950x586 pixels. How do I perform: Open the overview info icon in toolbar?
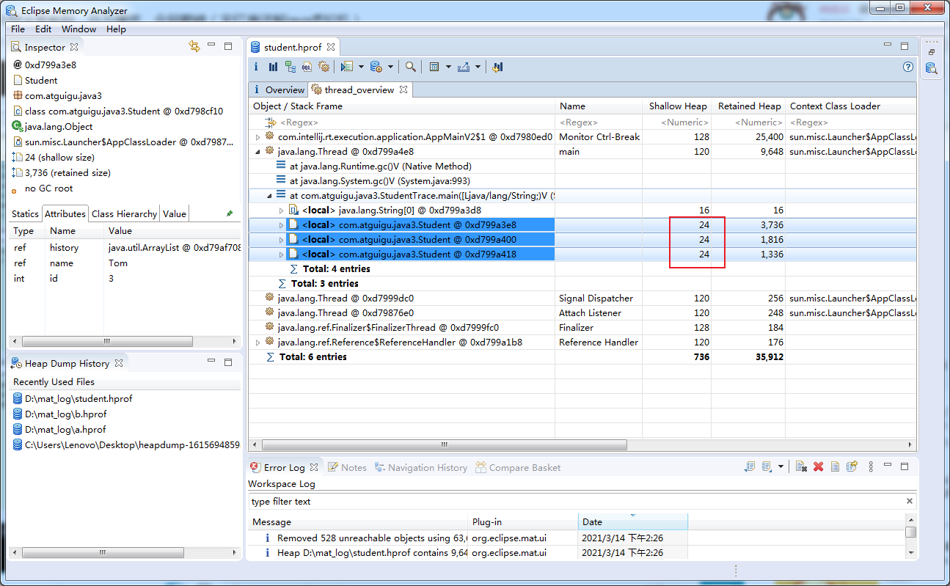click(256, 67)
